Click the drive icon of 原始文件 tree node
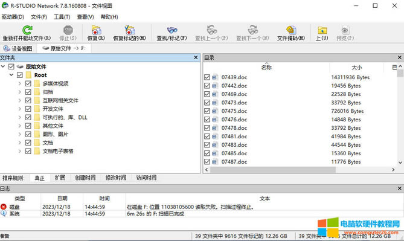404x241 pixels. pos(20,66)
